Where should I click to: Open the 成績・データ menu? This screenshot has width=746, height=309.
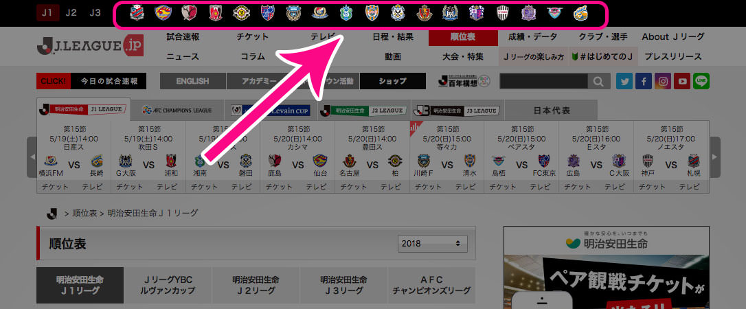[533, 36]
